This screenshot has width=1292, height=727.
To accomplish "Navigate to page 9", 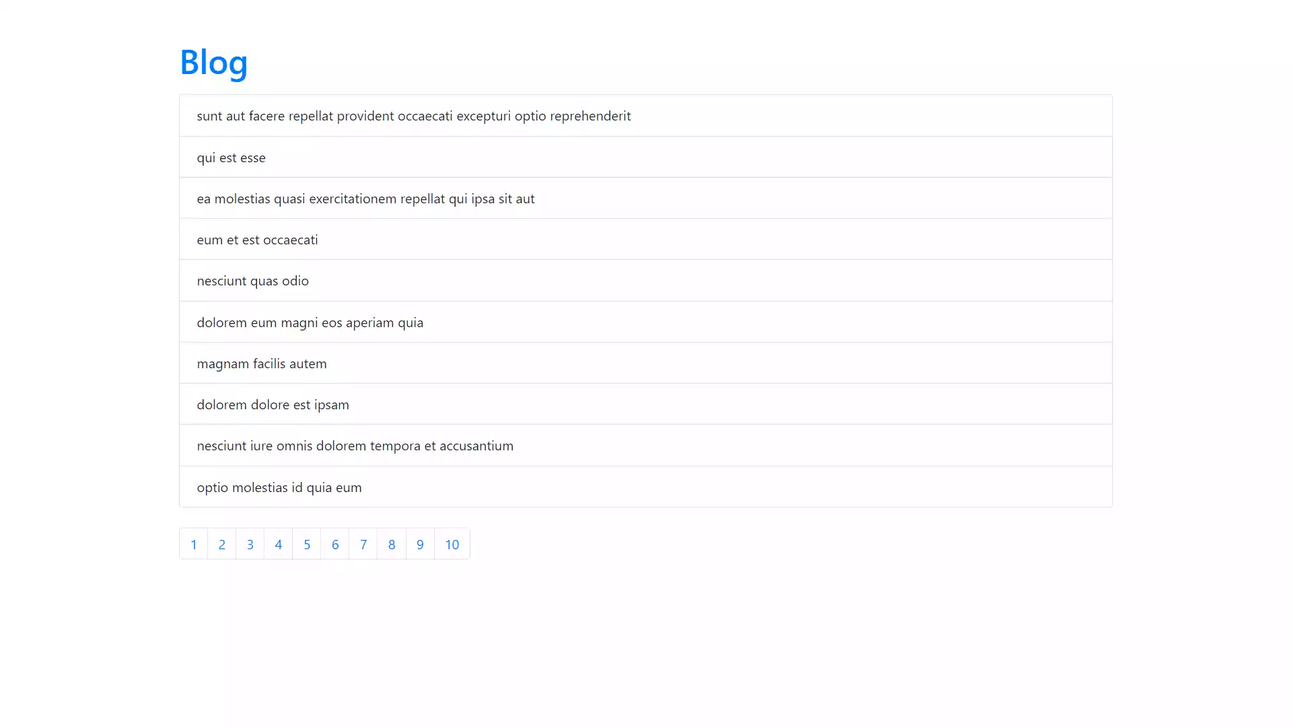I will click(420, 544).
